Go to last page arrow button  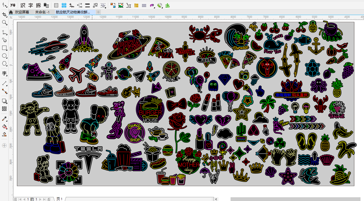45,199
